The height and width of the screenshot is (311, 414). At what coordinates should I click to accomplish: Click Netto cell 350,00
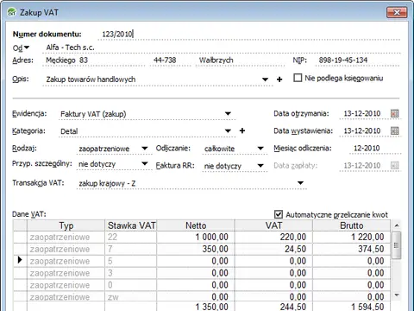pos(196,249)
